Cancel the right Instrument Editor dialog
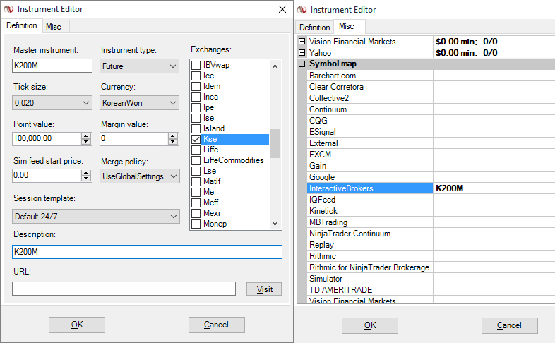 (x=509, y=325)
